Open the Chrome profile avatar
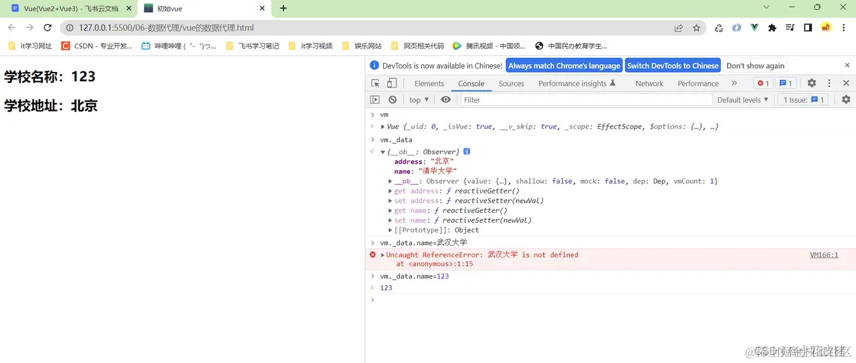This screenshot has width=856, height=363. point(826,28)
